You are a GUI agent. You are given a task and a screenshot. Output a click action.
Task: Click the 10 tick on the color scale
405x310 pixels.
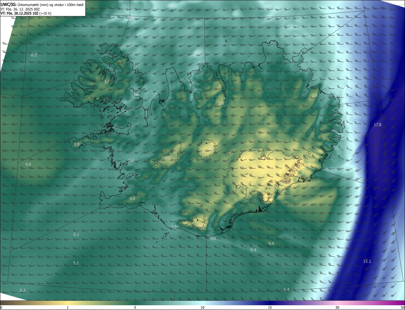pos(202,307)
